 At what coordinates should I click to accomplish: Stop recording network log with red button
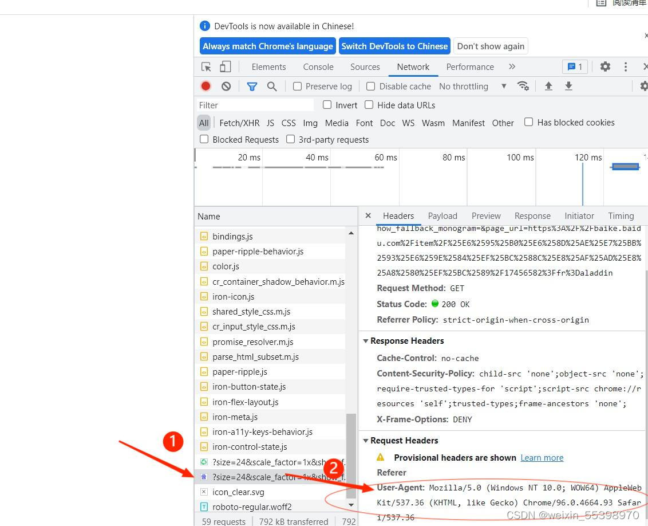click(x=206, y=86)
